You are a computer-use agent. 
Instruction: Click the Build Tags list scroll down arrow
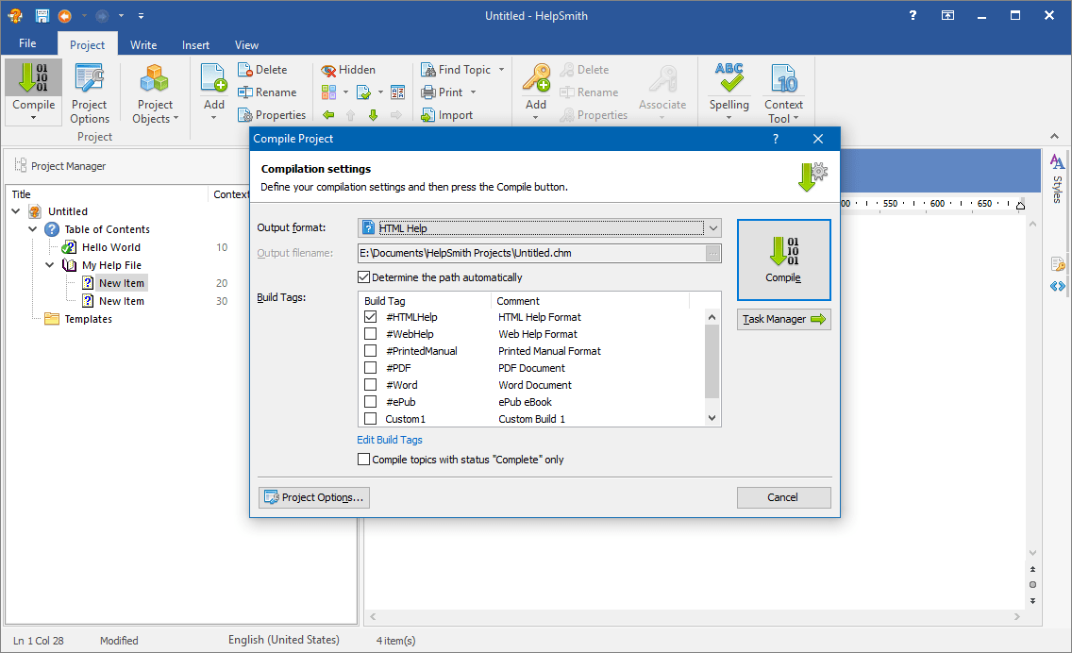tap(712, 418)
